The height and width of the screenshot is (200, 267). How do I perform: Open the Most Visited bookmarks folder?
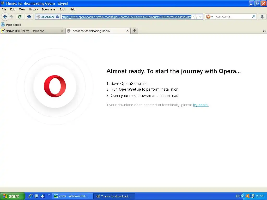coord(11,25)
